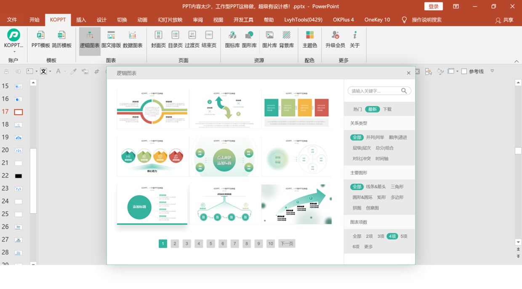Click the magnifier icon in the search box

404,91
